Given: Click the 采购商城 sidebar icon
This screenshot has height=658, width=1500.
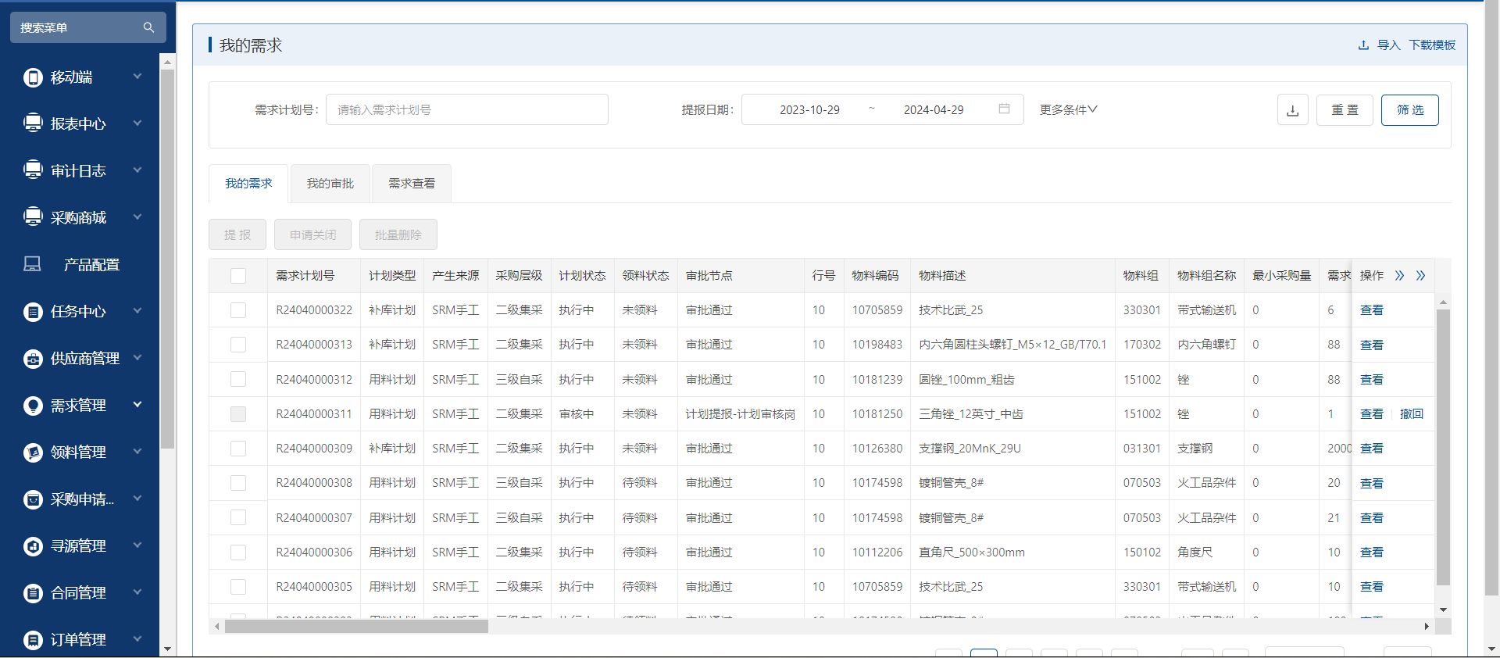Looking at the screenshot, I should [33, 217].
